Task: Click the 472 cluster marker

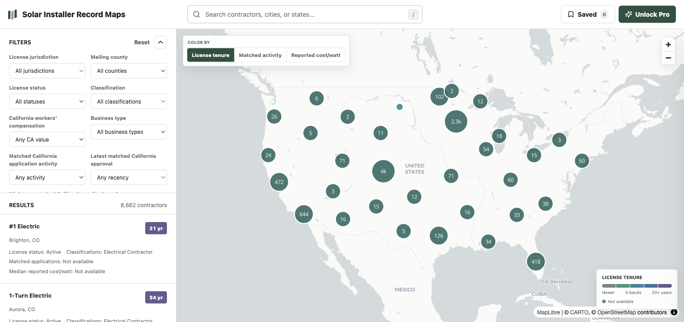Action: click(x=279, y=182)
